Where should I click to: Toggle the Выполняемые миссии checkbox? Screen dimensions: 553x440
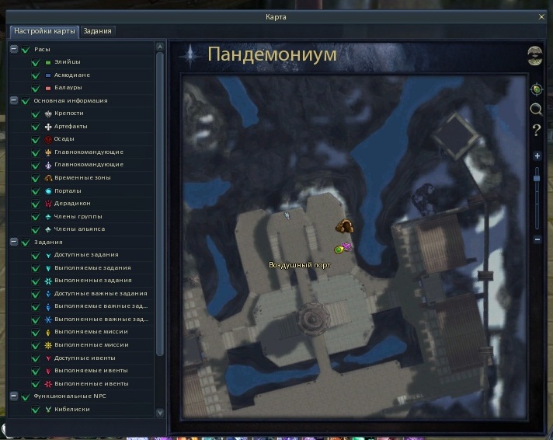coord(36,332)
